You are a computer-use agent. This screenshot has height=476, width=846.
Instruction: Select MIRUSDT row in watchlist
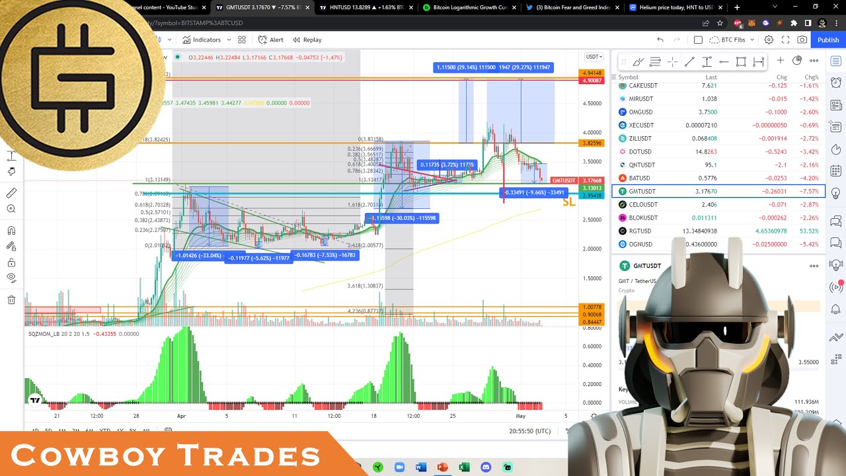[718, 99]
